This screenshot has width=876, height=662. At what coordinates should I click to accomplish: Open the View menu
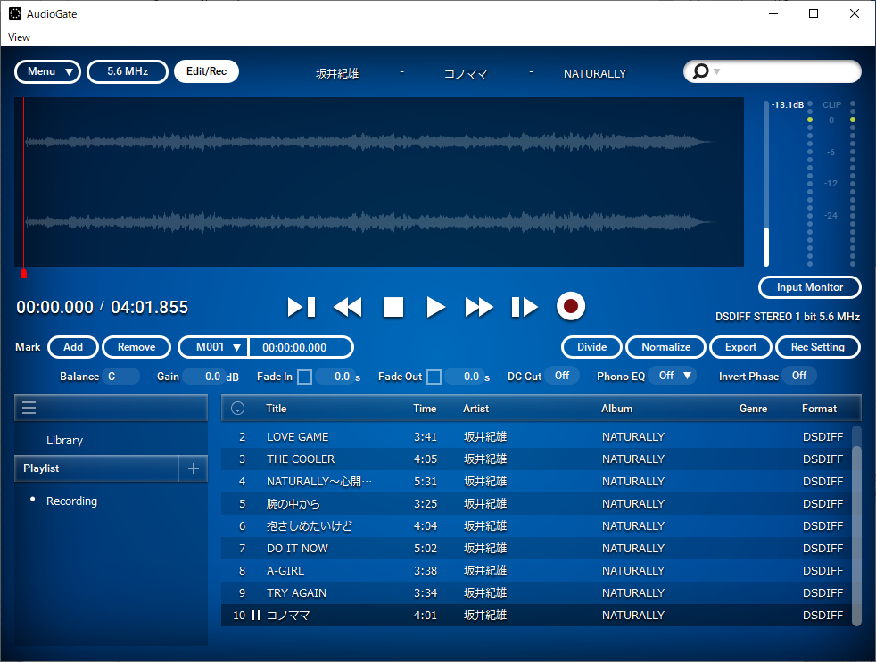(x=19, y=37)
